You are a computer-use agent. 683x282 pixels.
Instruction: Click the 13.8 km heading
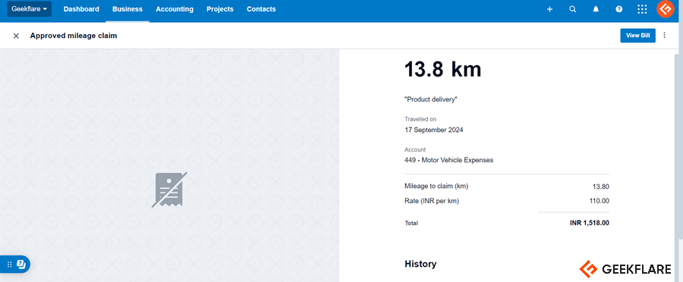[443, 69]
